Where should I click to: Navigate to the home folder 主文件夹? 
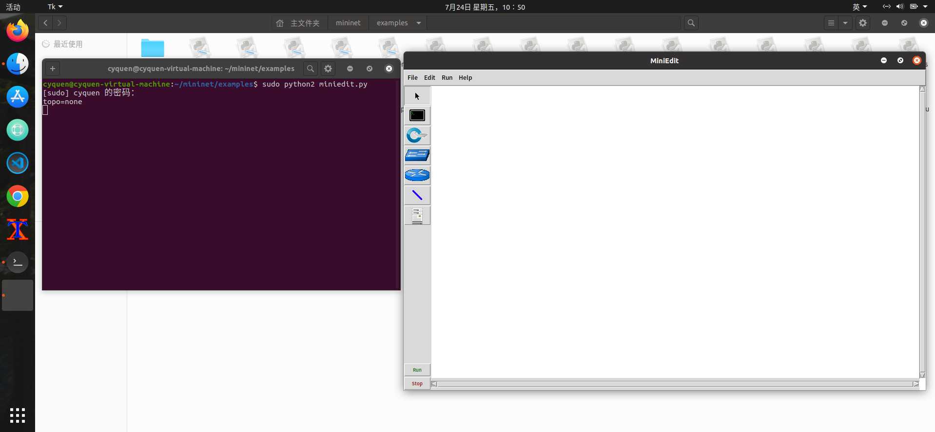click(299, 23)
